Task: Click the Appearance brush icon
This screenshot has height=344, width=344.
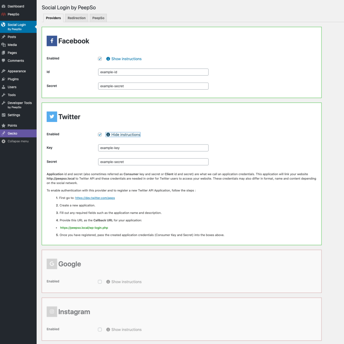Action: 3,71
